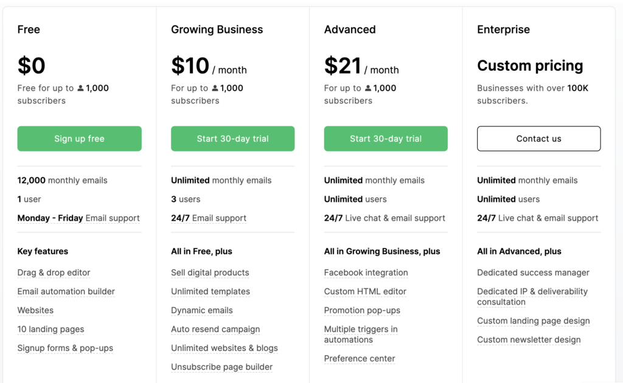Open Drag & drop editor feature tooltip
The width and height of the screenshot is (623, 383).
[x=54, y=273]
